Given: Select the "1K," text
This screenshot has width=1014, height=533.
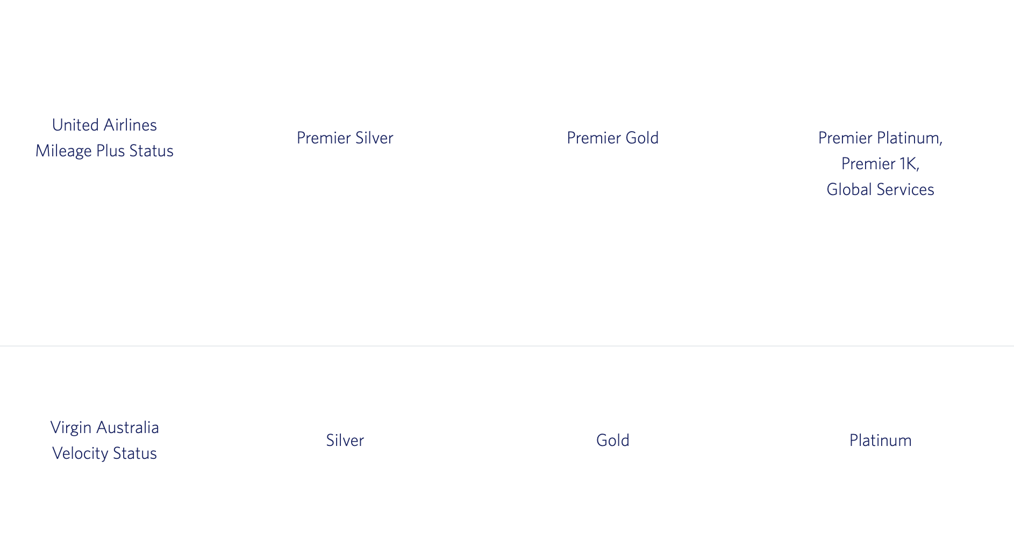Looking at the screenshot, I should (909, 164).
